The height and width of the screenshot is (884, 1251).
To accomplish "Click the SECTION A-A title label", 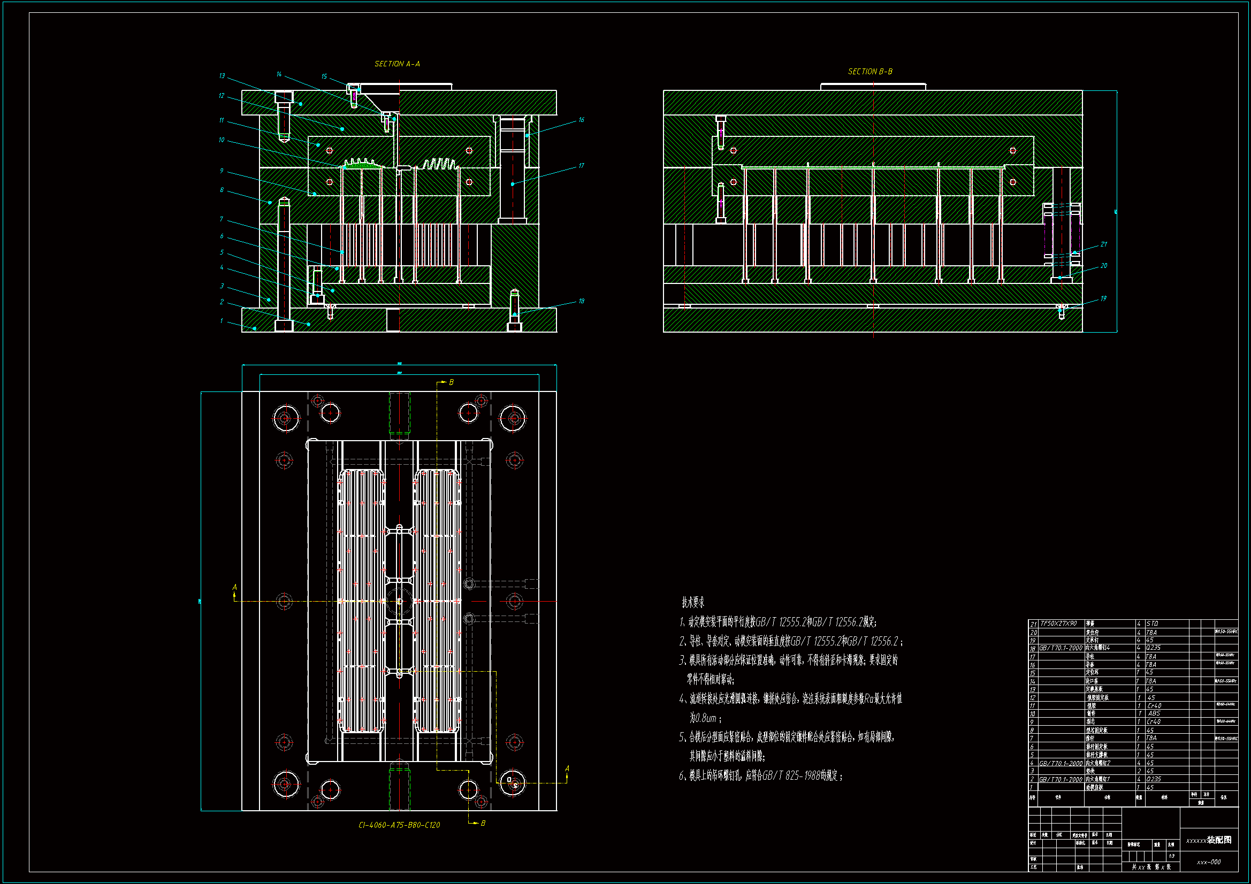I will point(396,64).
